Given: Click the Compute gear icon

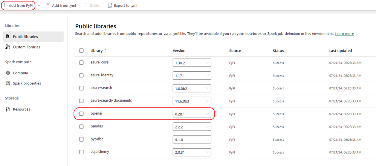Looking at the screenshot, I should tap(8, 73).
